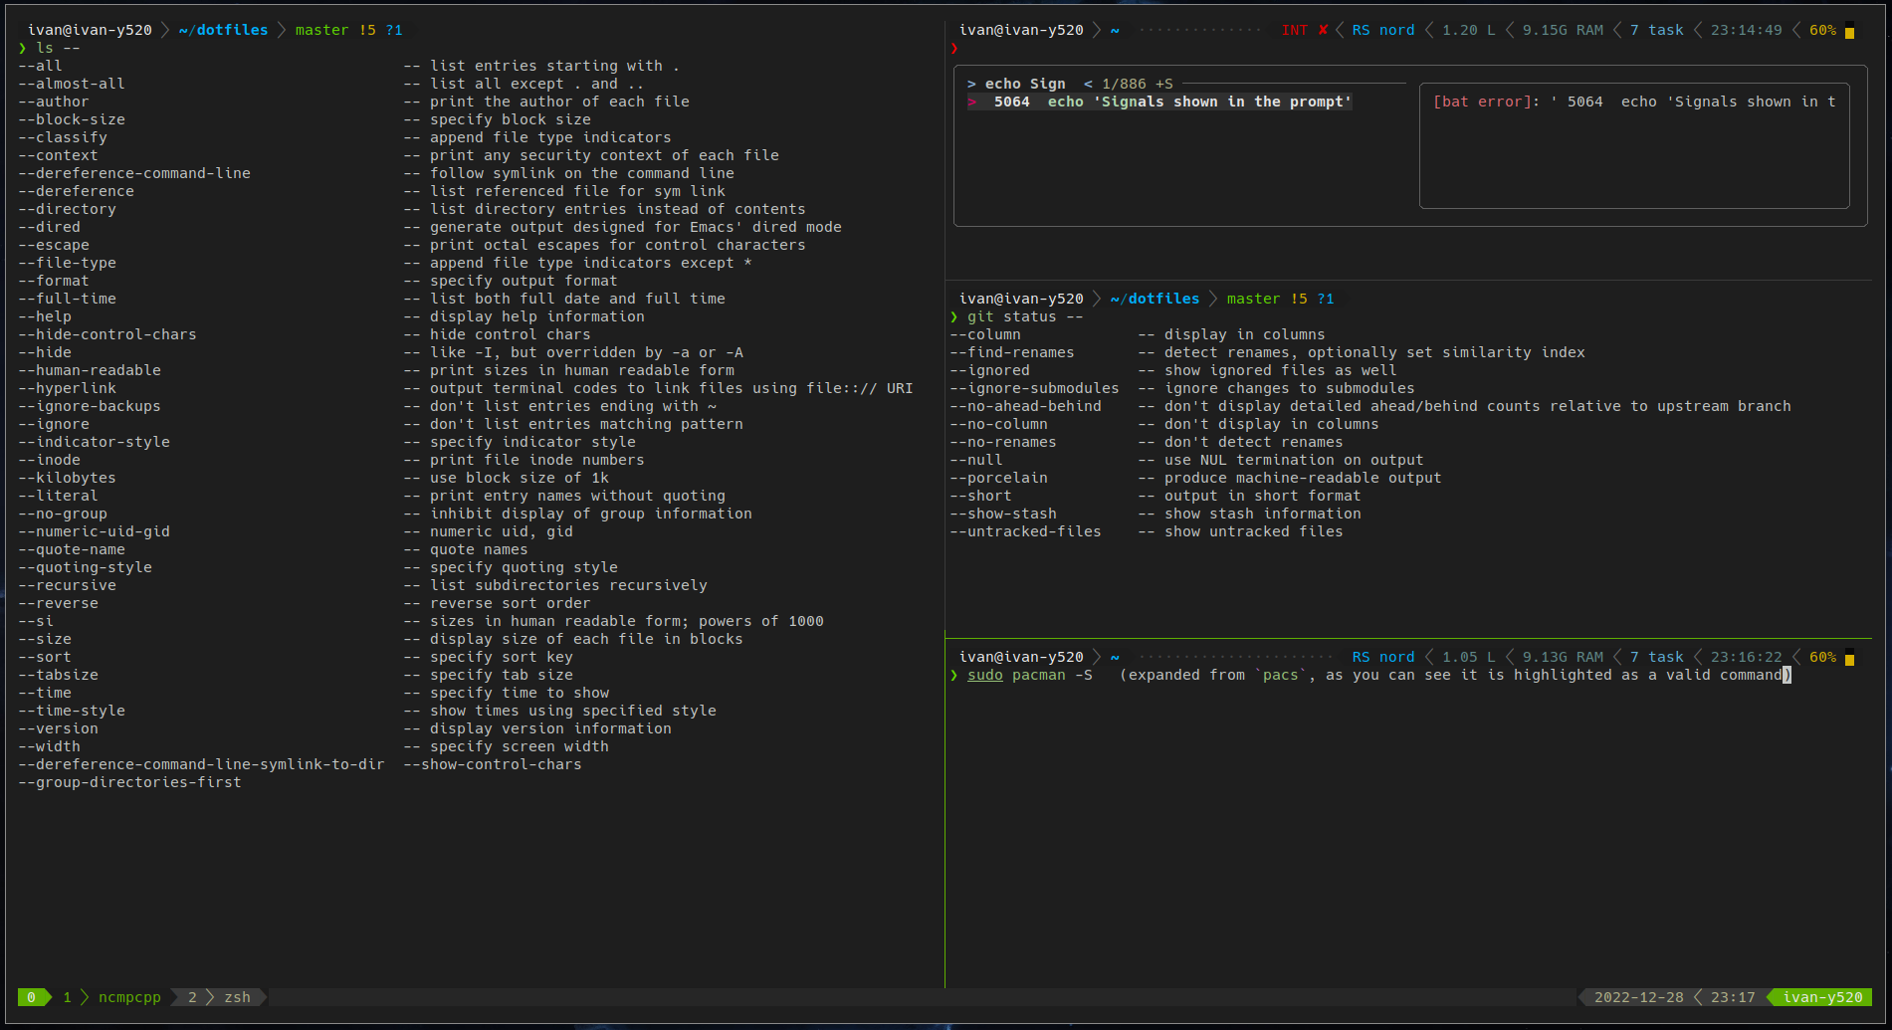Image resolution: width=1892 pixels, height=1030 pixels.
Task: Click 'pacman -S' in the command line
Action: (x=1052, y=675)
